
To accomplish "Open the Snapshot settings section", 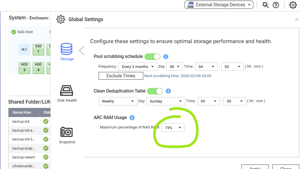I will [67, 135].
